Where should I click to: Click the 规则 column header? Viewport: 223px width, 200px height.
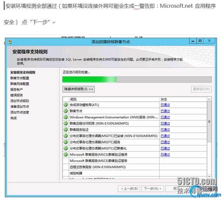pos(114,99)
